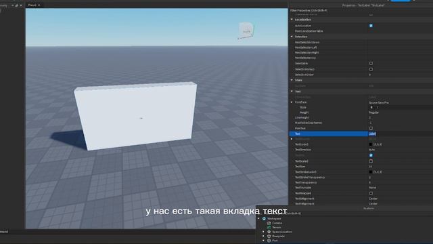Collapse the FontFace property
Screen dimensions: 433x244
click(292, 102)
